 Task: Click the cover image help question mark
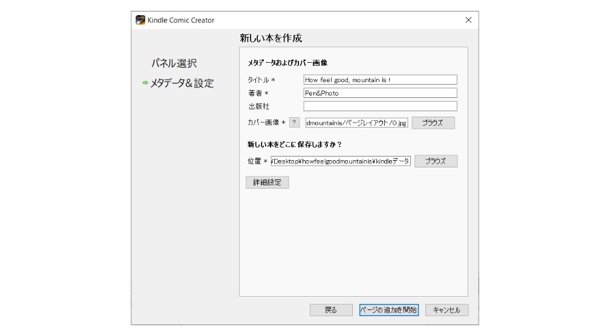coord(294,123)
